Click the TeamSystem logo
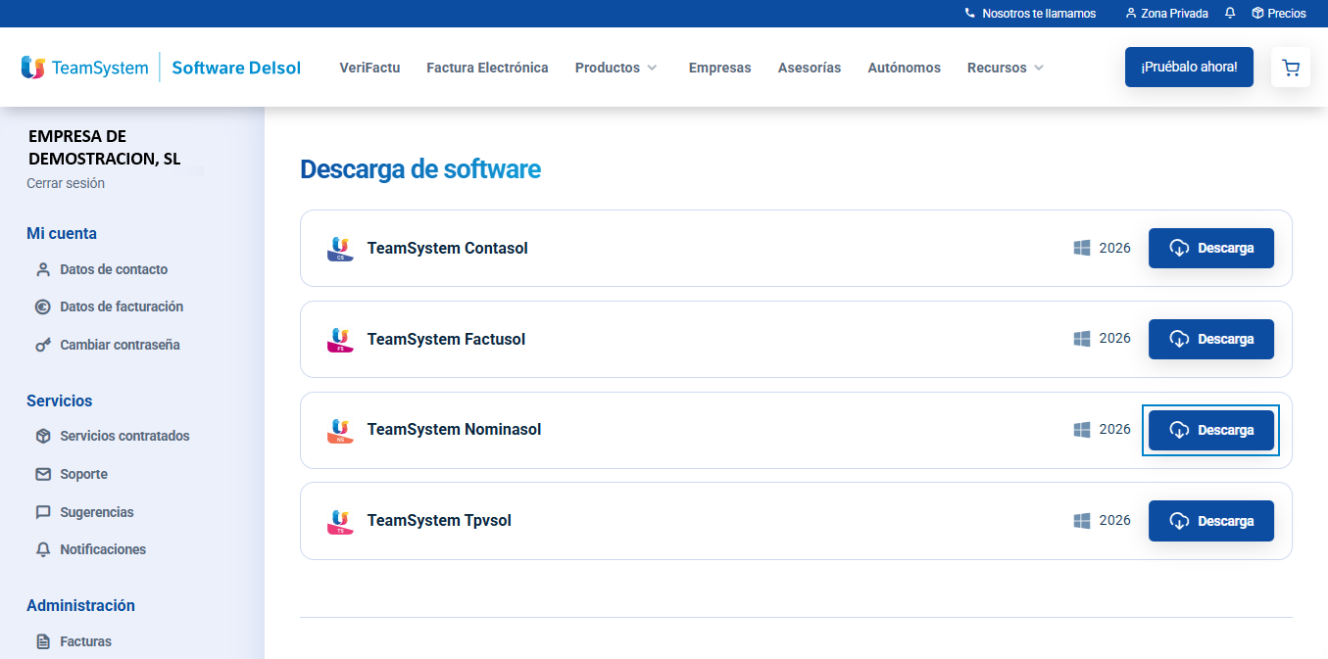The height and width of the screenshot is (659, 1328). 84,68
